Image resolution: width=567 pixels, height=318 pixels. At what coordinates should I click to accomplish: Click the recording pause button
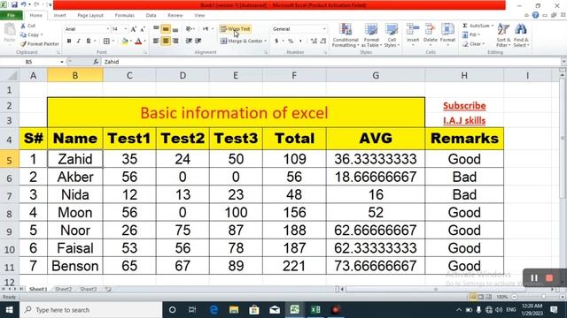[x=534, y=278]
